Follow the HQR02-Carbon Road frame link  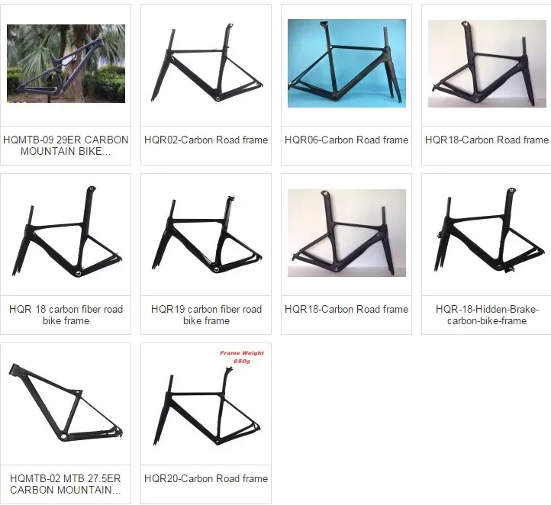(206, 140)
